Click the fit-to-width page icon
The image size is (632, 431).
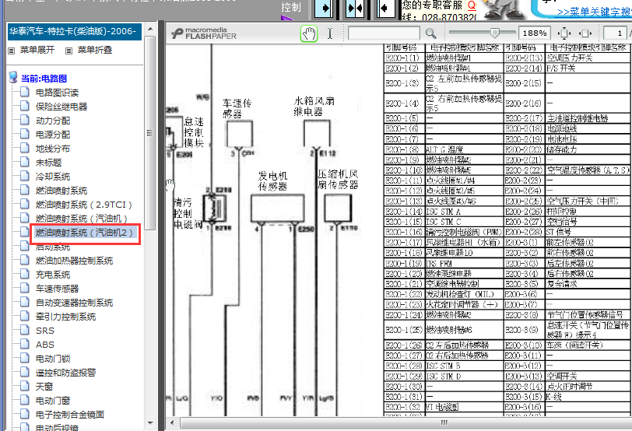[x=585, y=33]
